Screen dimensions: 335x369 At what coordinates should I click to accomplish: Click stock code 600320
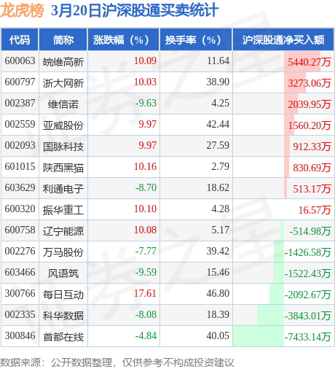[20, 209]
